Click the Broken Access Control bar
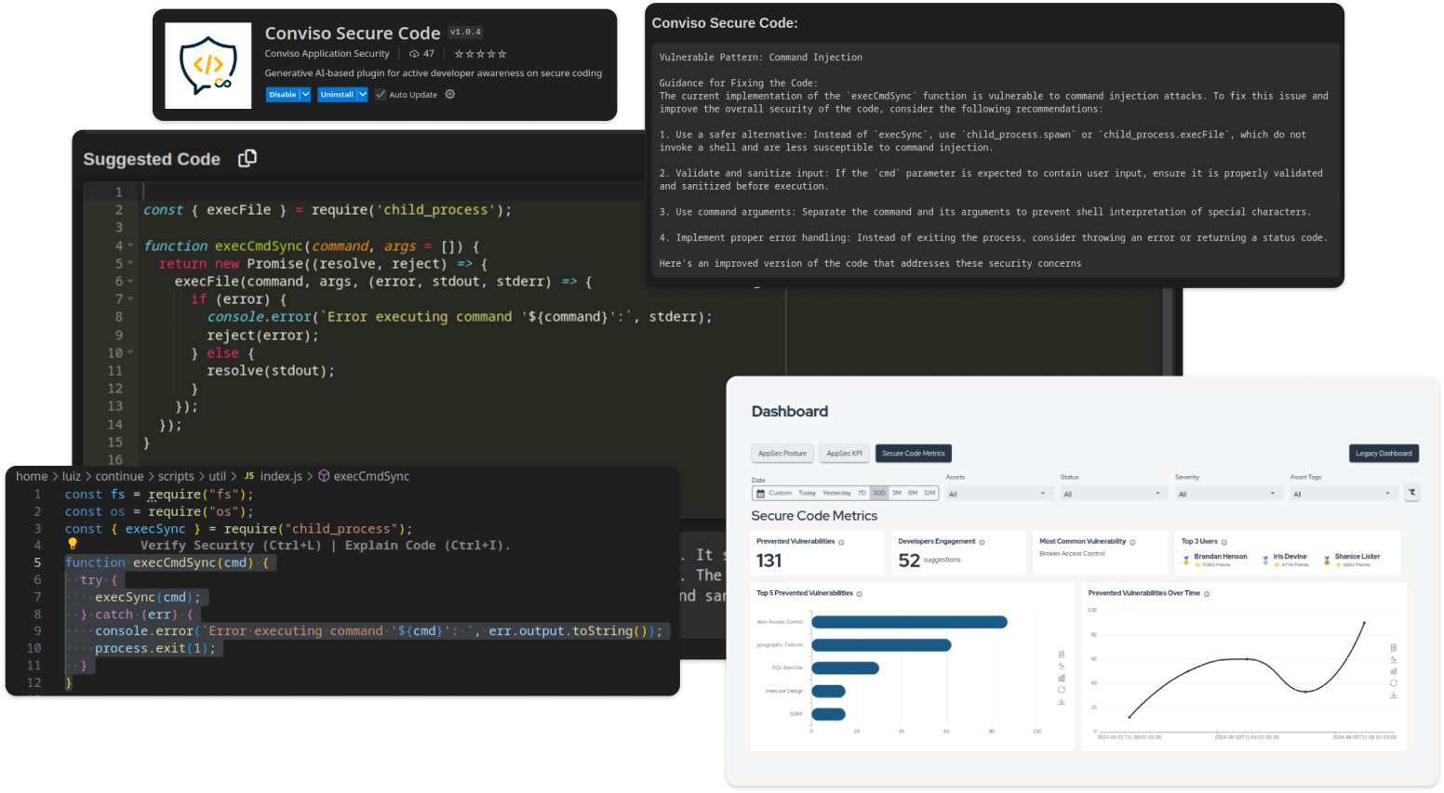Image resolution: width=1444 pixels, height=793 pixels. click(x=909, y=622)
